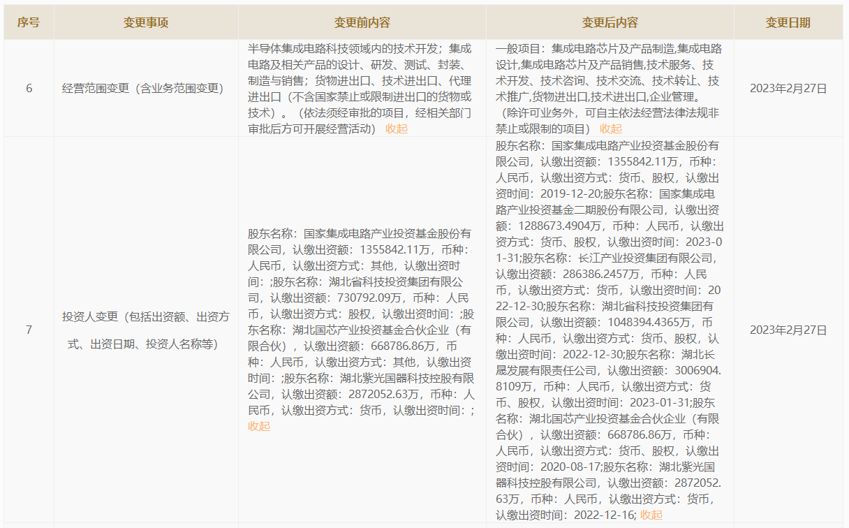This screenshot has width=849, height=528.
Task: Click the 序号 column header
Action: (29, 22)
